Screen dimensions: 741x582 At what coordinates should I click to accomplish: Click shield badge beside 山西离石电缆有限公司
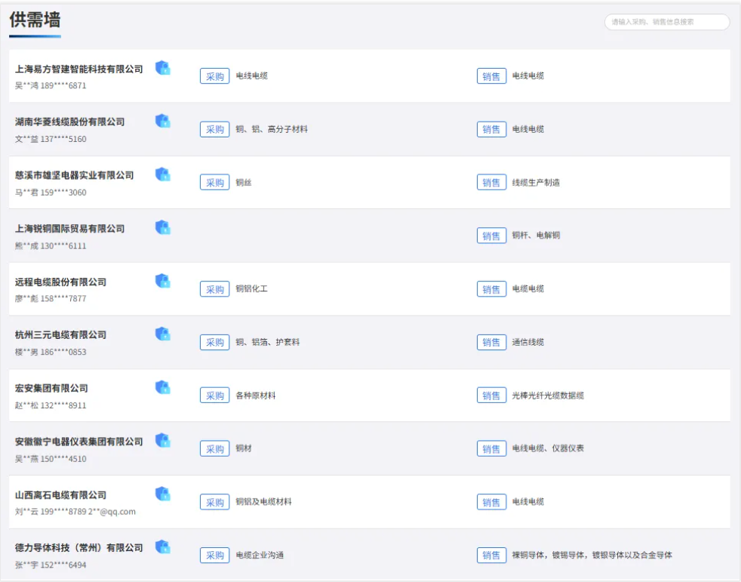click(x=162, y=494)
